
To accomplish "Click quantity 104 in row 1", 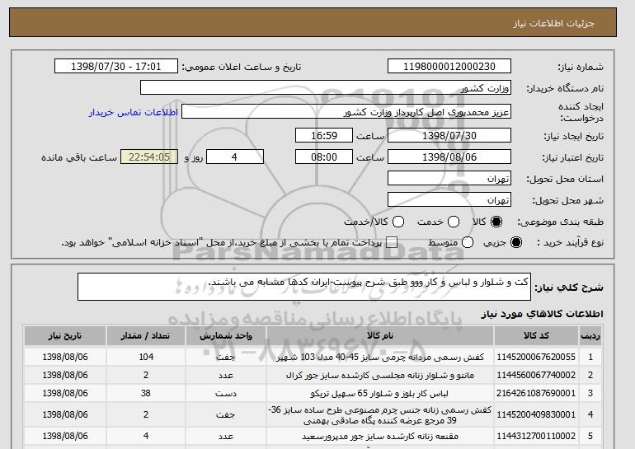I will (x=146, y=357).
